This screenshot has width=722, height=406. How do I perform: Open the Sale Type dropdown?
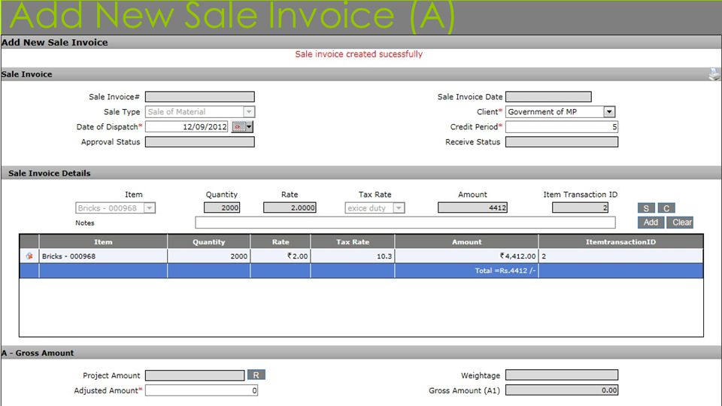[249, 112]
